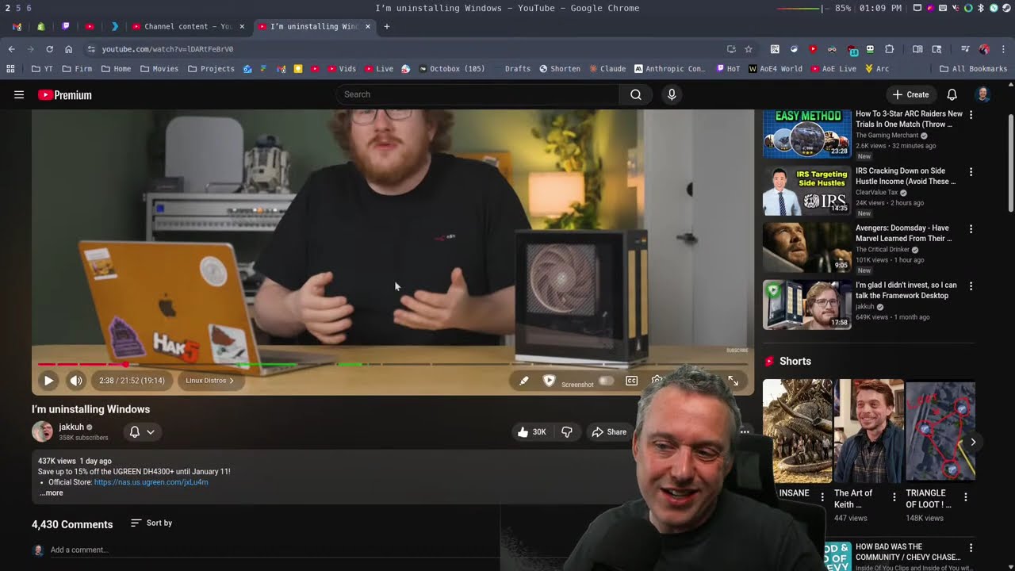The image size is (1015, 571).
Task: Click the Bluetooth icon in the system tray
Action: pos(981,8)
